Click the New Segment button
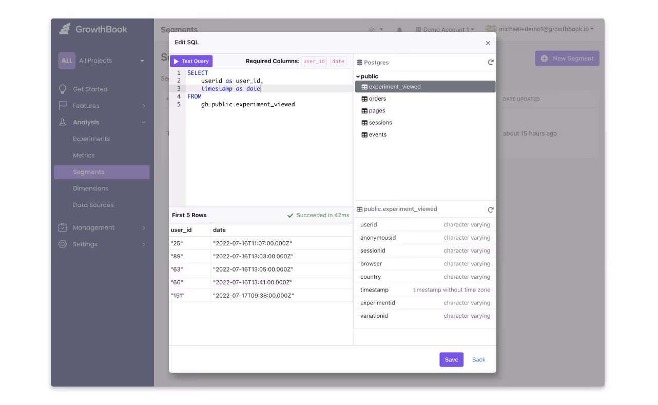Viewport: 658px width, 405px height. 567,58
